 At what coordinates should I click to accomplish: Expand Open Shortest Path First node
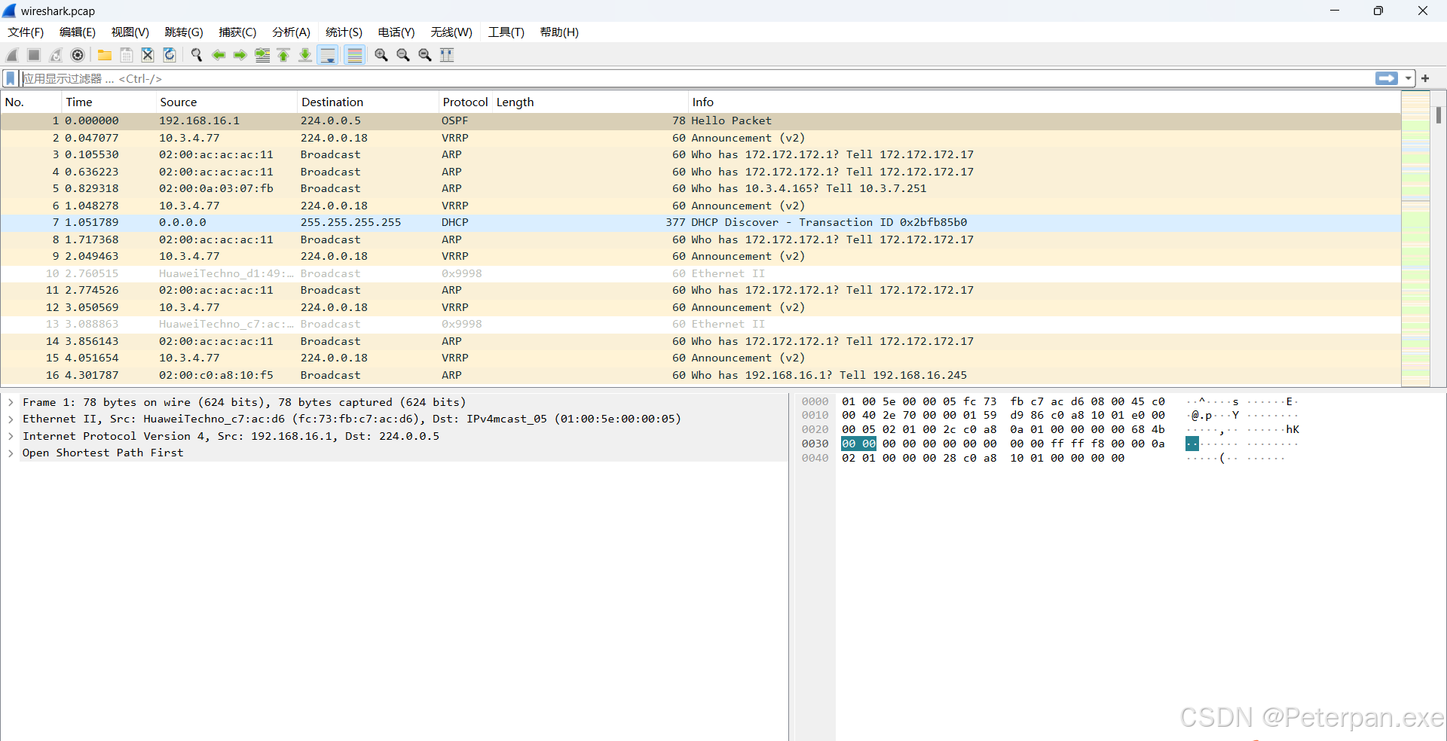[11, 453]
